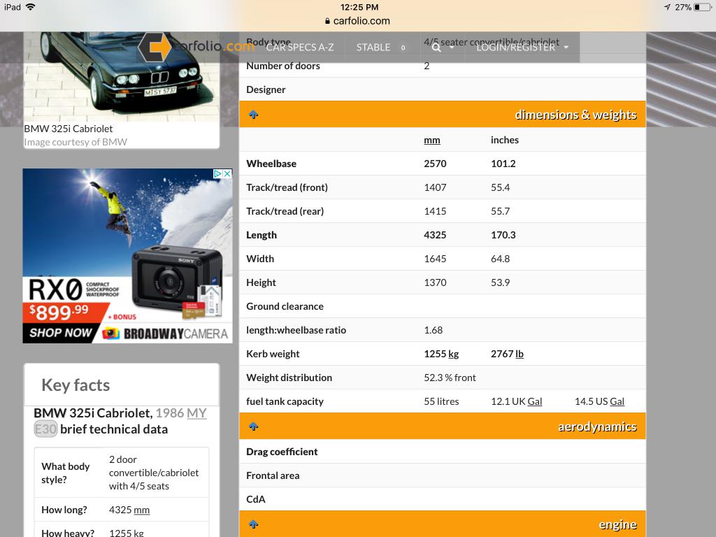Open the LOGIN/REGISTER dropdown menu

pyautogui.click(x=522, y=48)
